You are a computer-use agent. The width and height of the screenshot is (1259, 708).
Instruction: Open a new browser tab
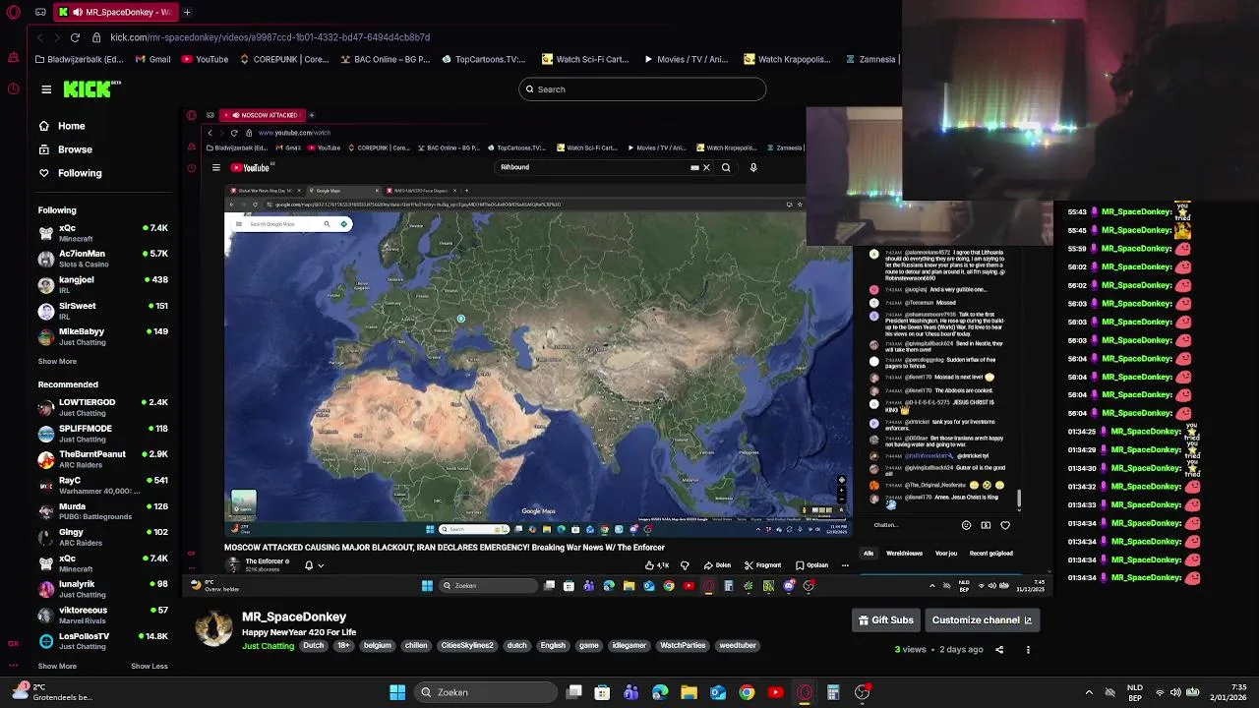pos(187,12)
